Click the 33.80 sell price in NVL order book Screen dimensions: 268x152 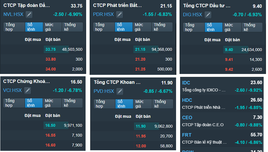pos(50,59)
